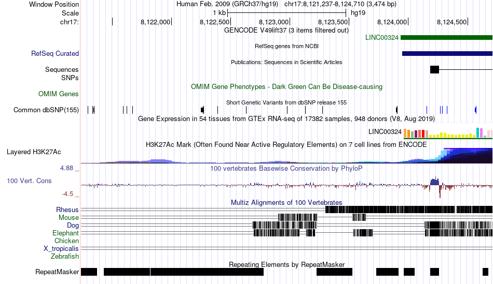Screen dimensions: 493x284
Task: Click the black Sequences publication block
Action: point(434,70)
